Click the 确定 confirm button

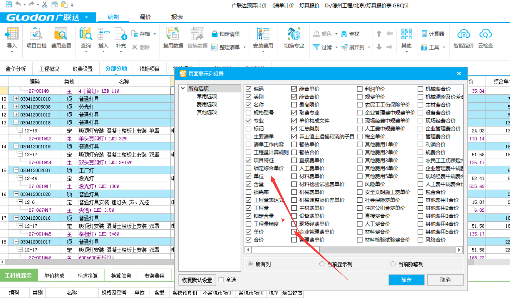pyautogui.click(x=406, y=280)
